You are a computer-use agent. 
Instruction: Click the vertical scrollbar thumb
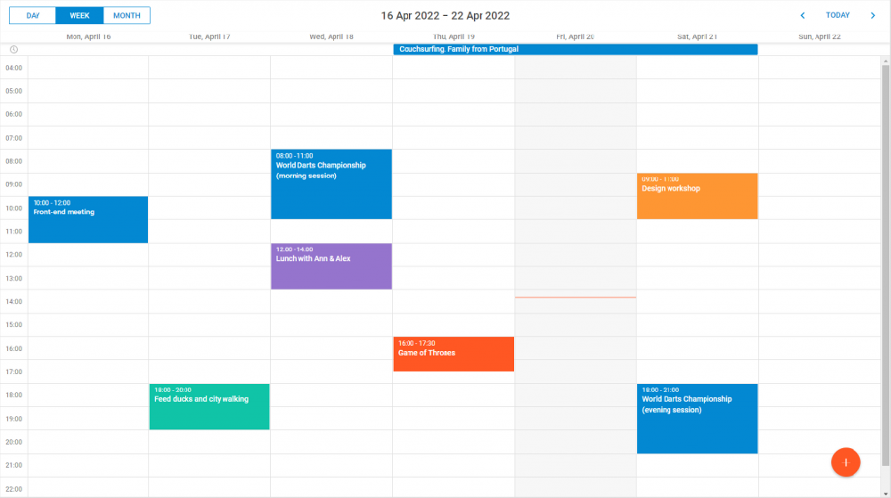[886, 265]
